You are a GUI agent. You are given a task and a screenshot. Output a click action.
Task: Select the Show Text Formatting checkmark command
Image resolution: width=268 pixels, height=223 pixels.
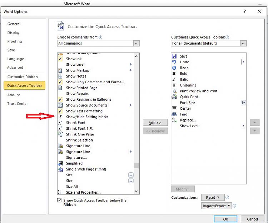pyautogui.click(x=95, y=111)
